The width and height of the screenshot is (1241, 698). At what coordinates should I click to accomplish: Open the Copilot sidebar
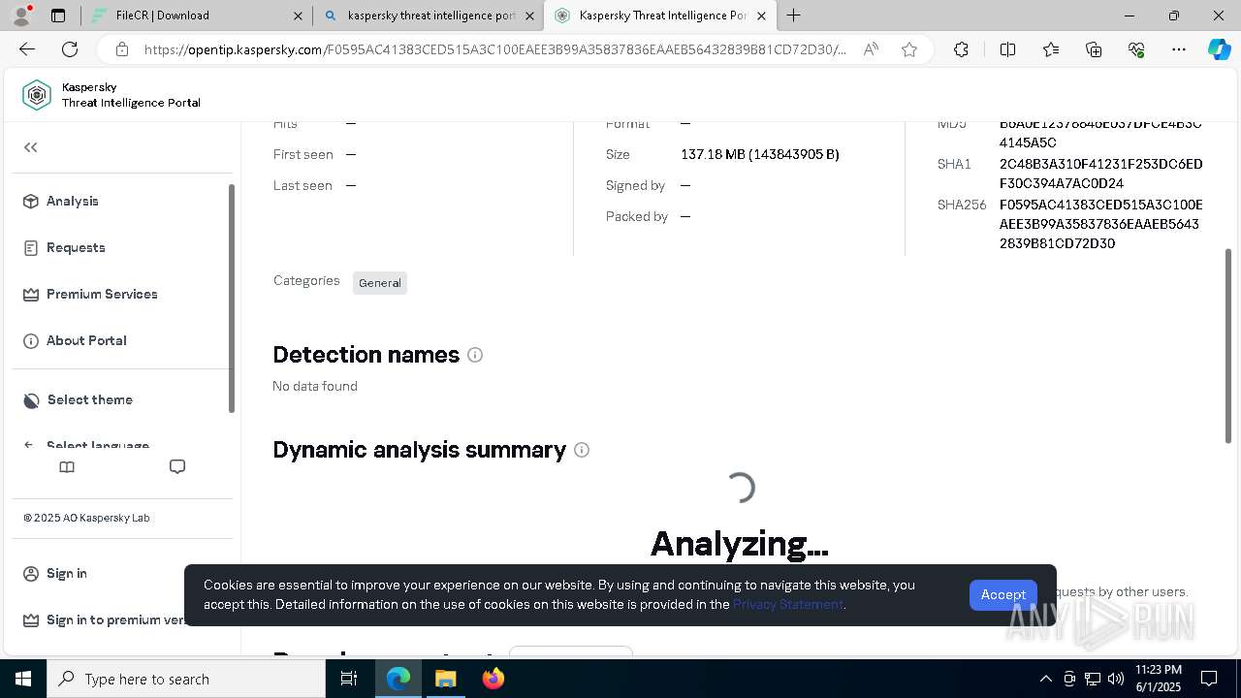[1219, 49]
